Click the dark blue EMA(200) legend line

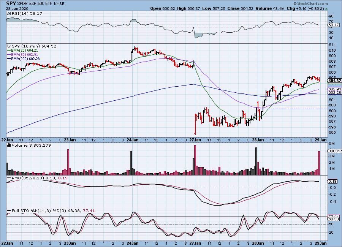tap(9, 59)
